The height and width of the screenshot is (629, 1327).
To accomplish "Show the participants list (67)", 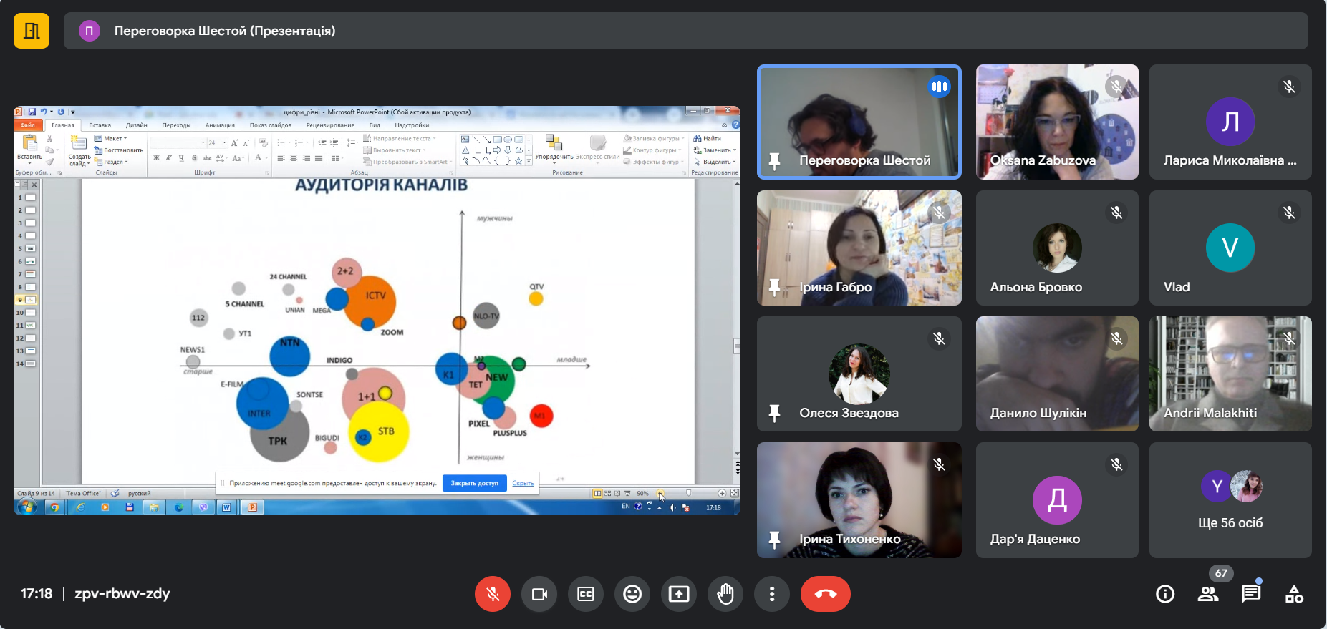I will [x=1208, y=594].
